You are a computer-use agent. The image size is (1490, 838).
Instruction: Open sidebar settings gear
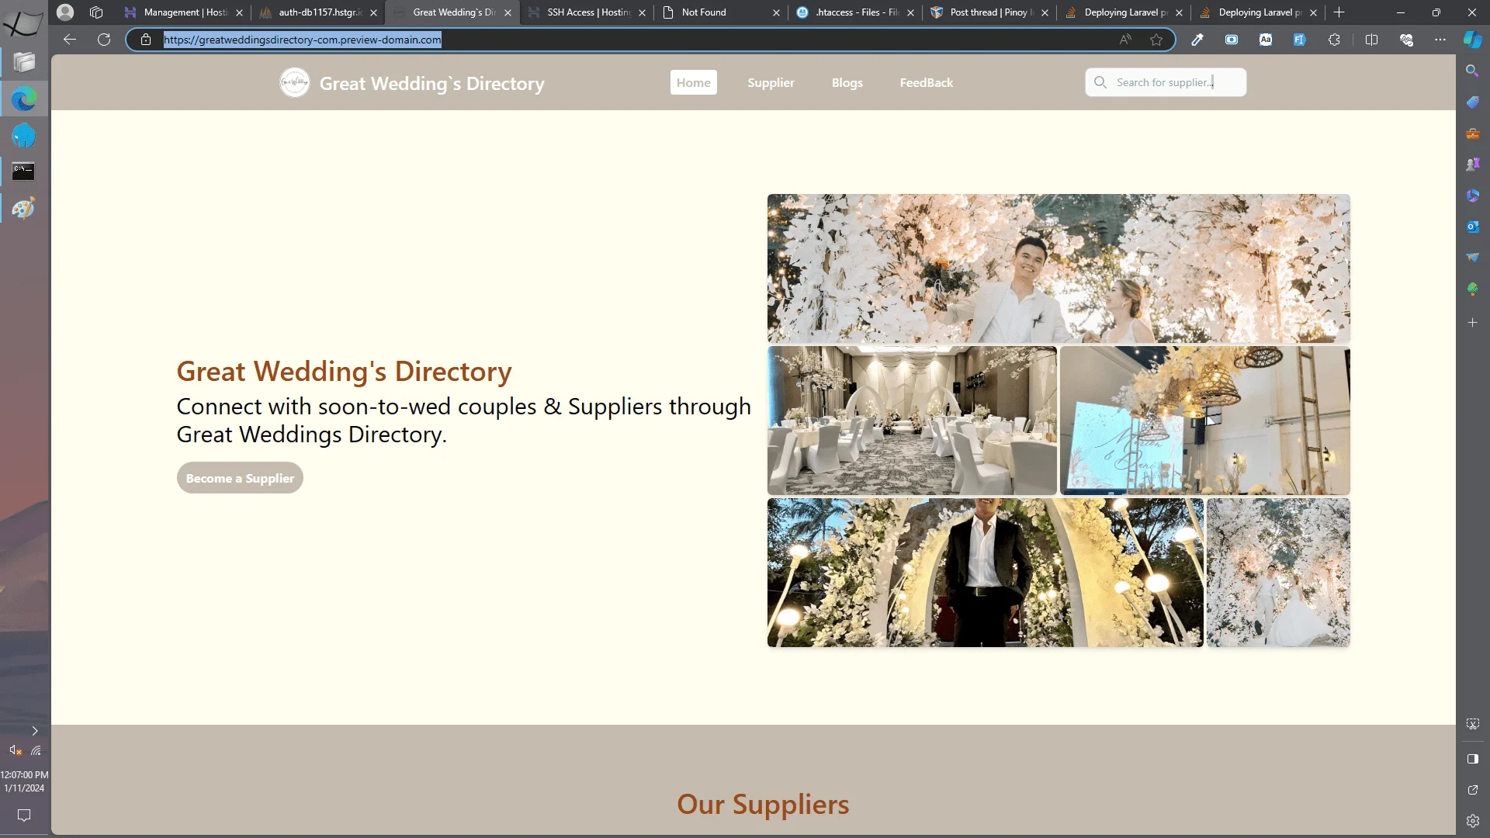[1472, 821]
